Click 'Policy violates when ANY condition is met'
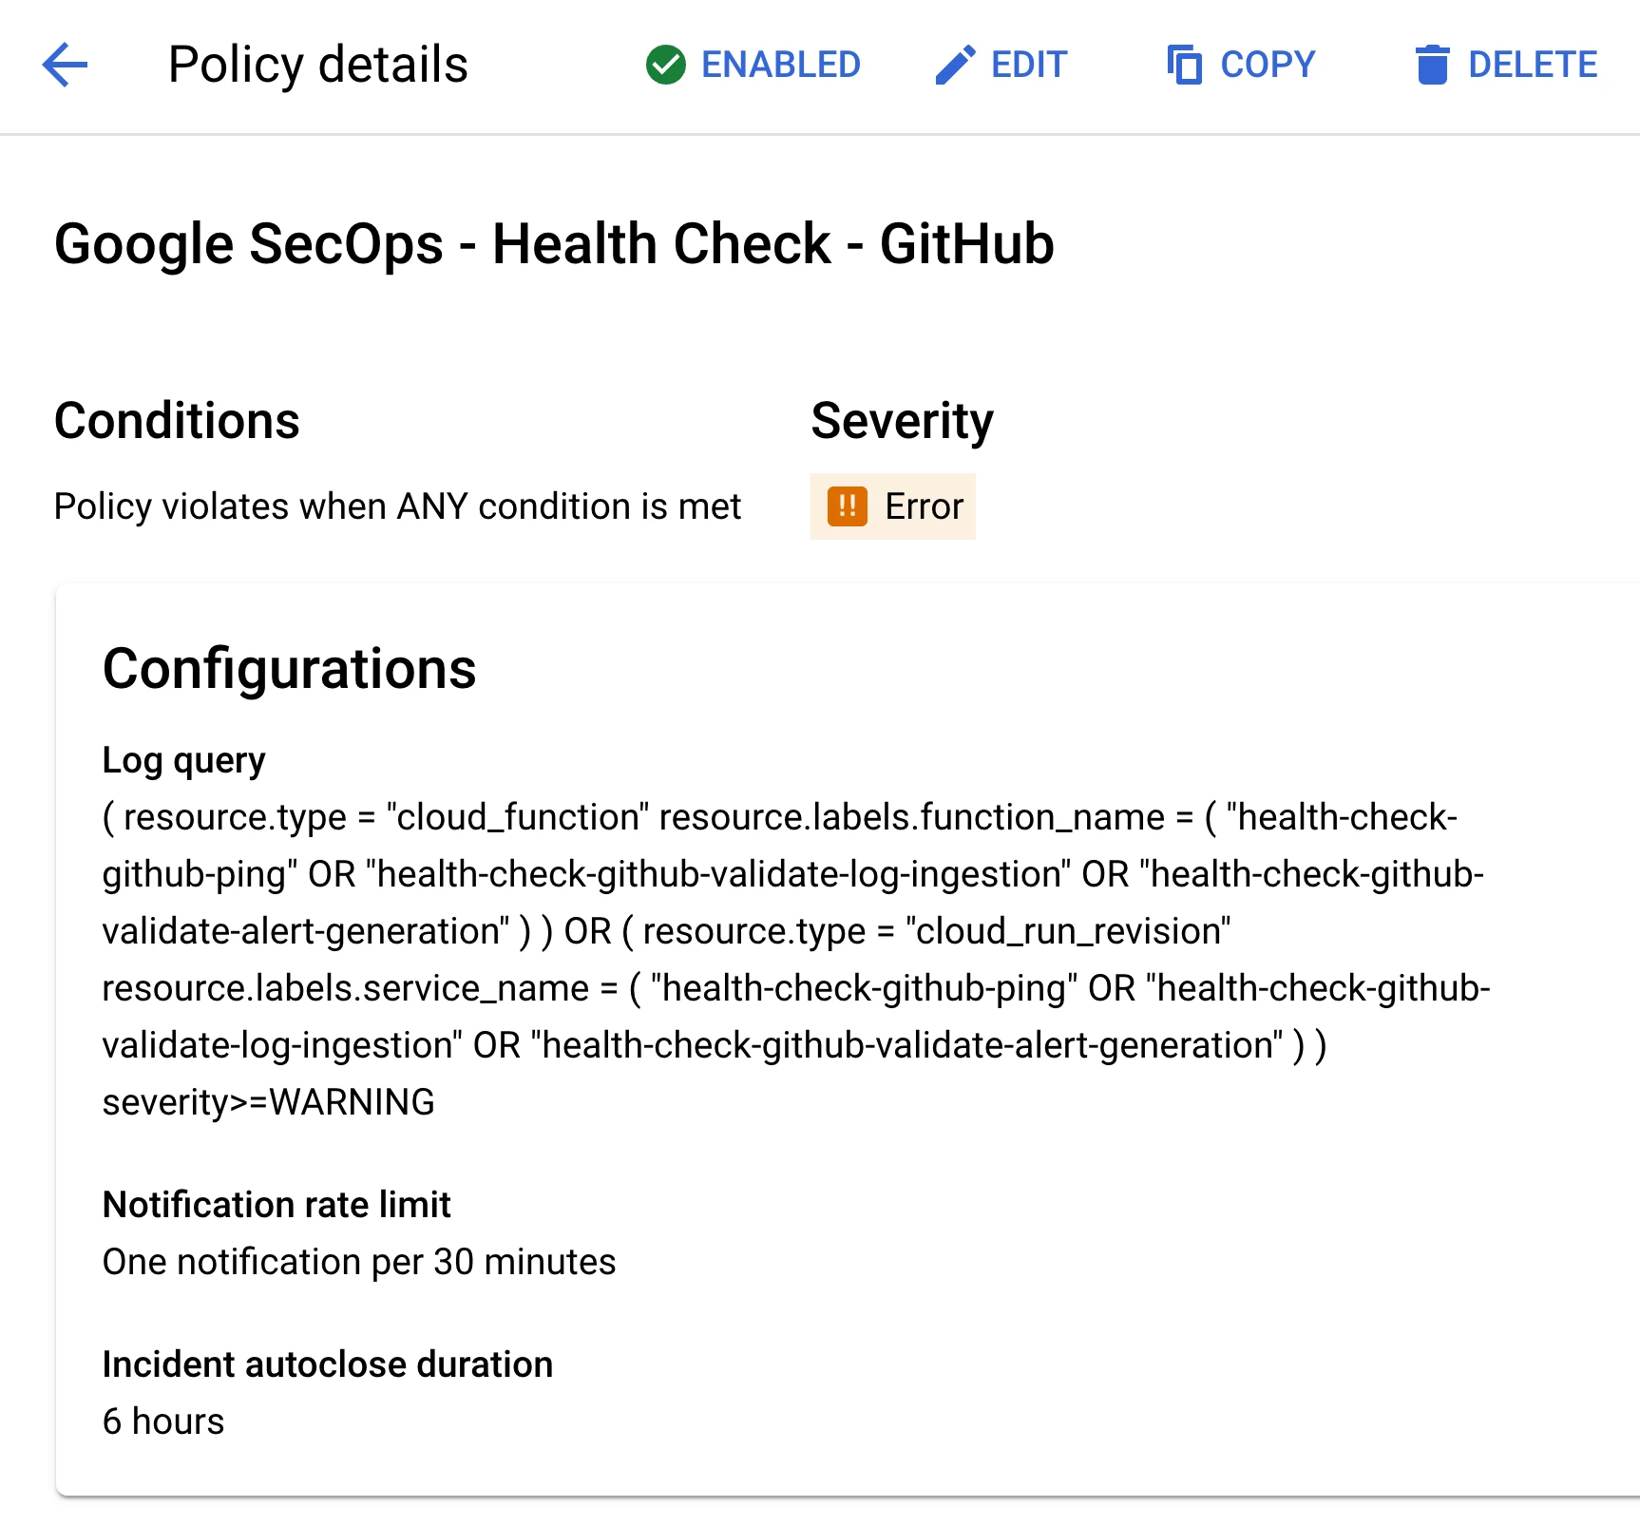 click(x=397, y=506)
